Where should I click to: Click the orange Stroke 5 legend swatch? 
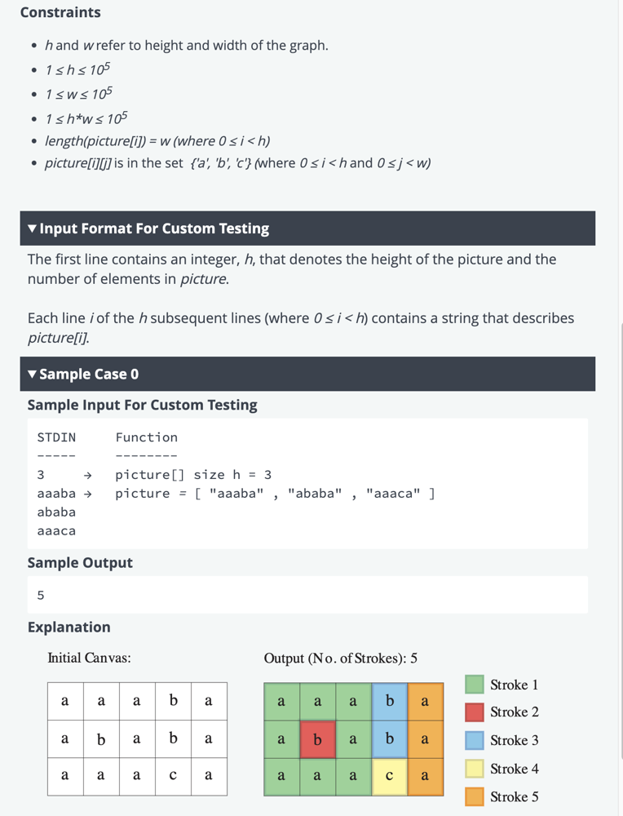(x=475, y=796)
